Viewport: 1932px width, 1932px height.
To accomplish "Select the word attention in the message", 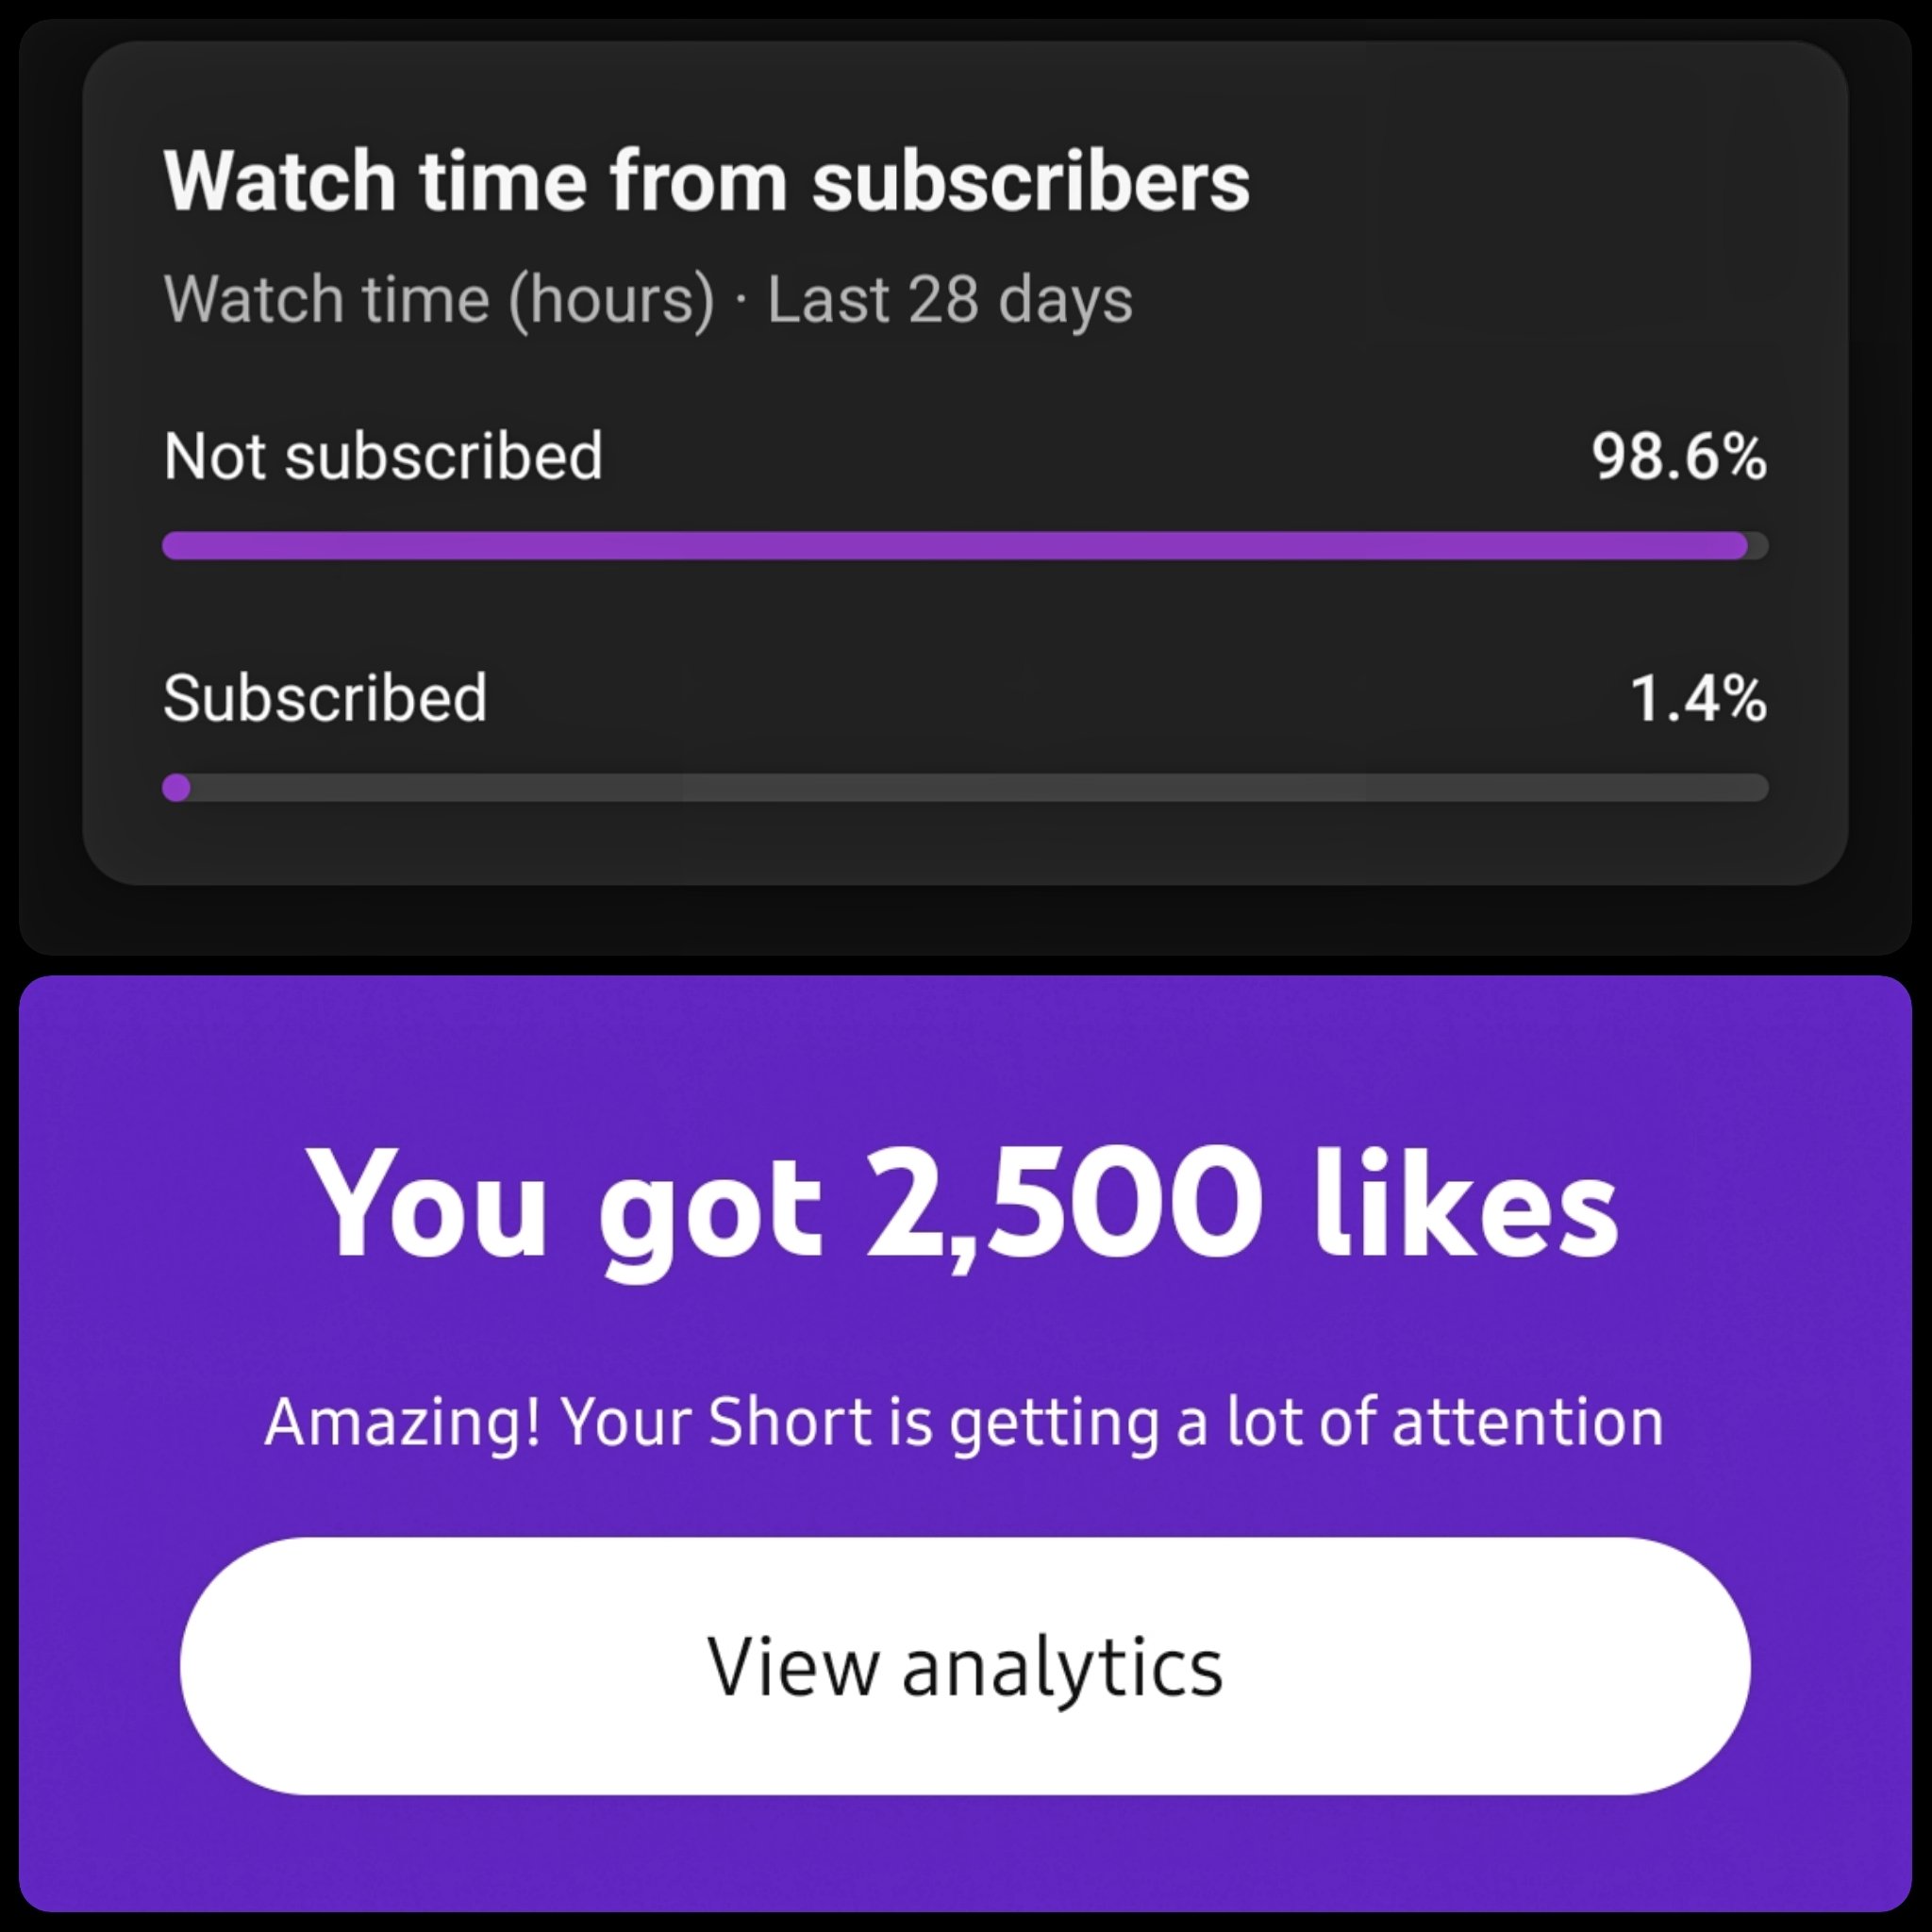I will point(1527,1421).
